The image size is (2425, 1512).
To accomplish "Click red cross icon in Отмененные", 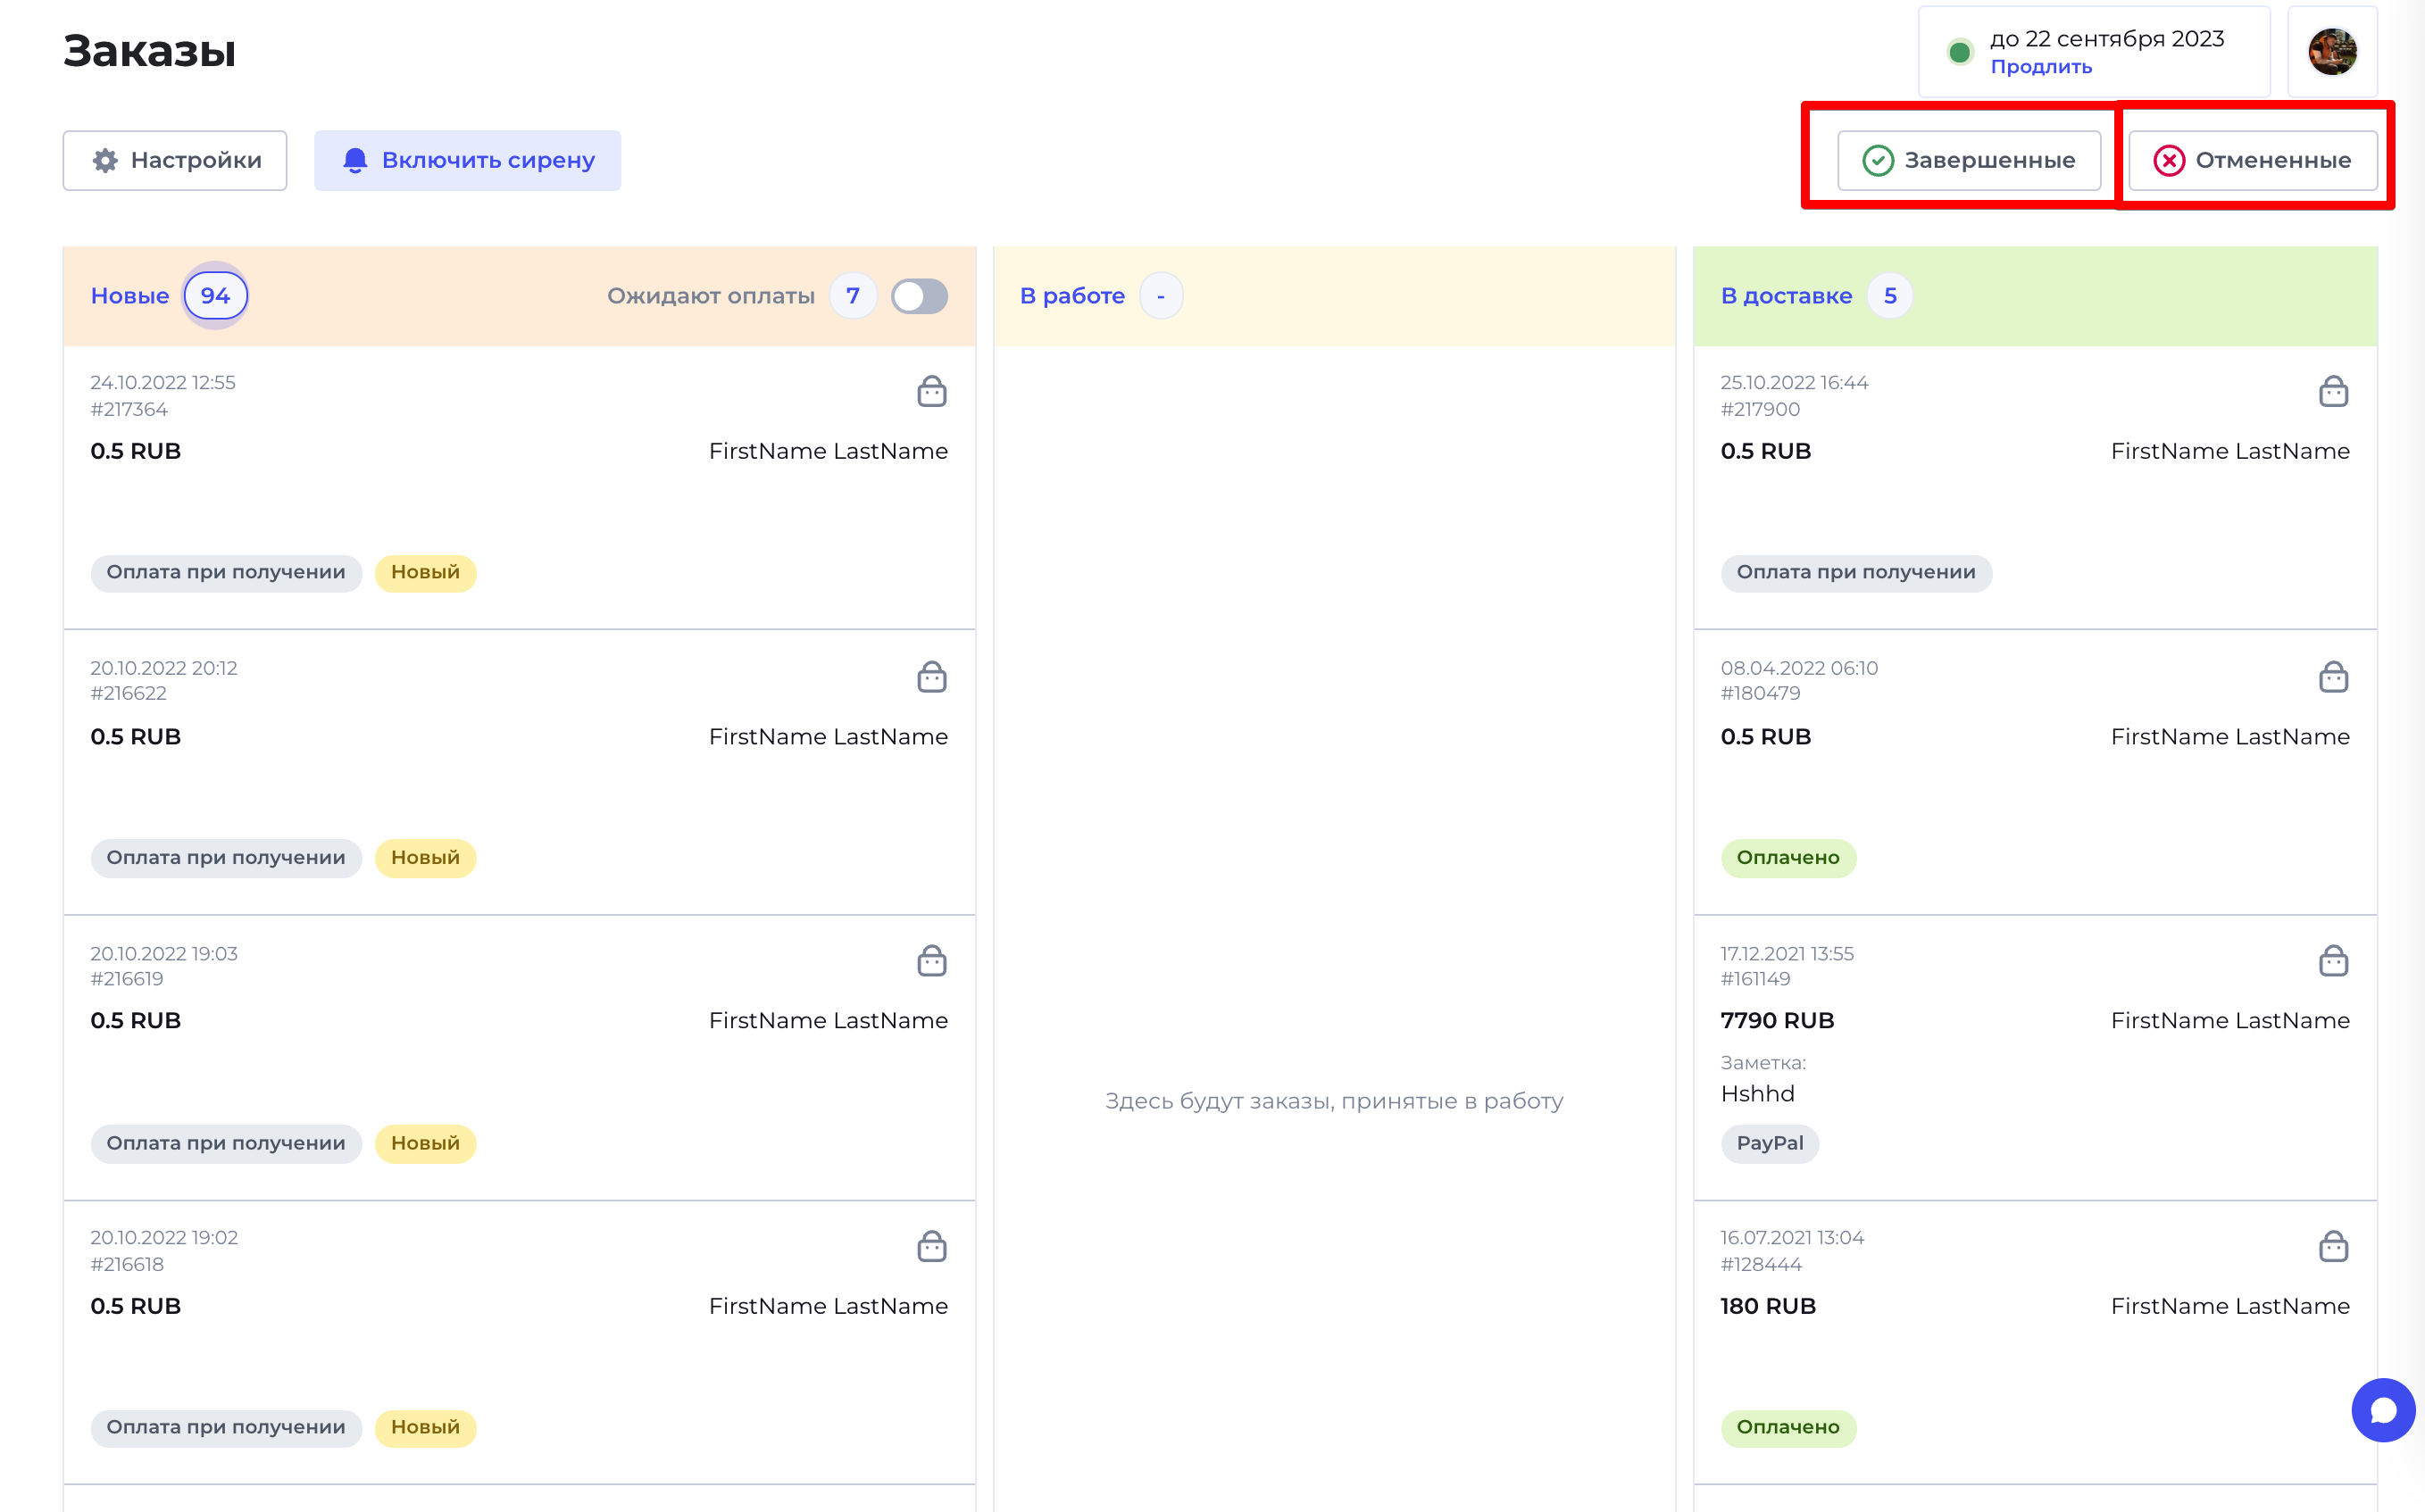I will pos(2168,161).
